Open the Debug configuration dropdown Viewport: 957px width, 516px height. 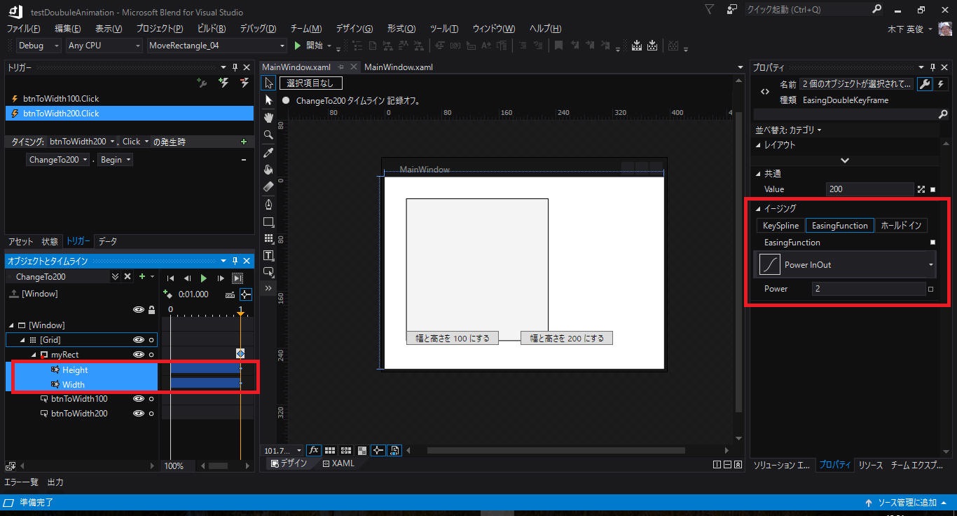[x=39, y=46]
